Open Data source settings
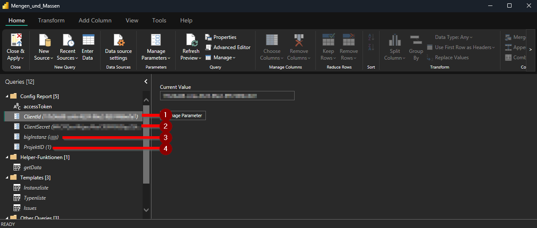537x228 pixels. [118, 47]
